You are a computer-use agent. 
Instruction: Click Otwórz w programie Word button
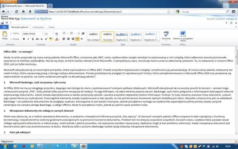pos(183,36)
